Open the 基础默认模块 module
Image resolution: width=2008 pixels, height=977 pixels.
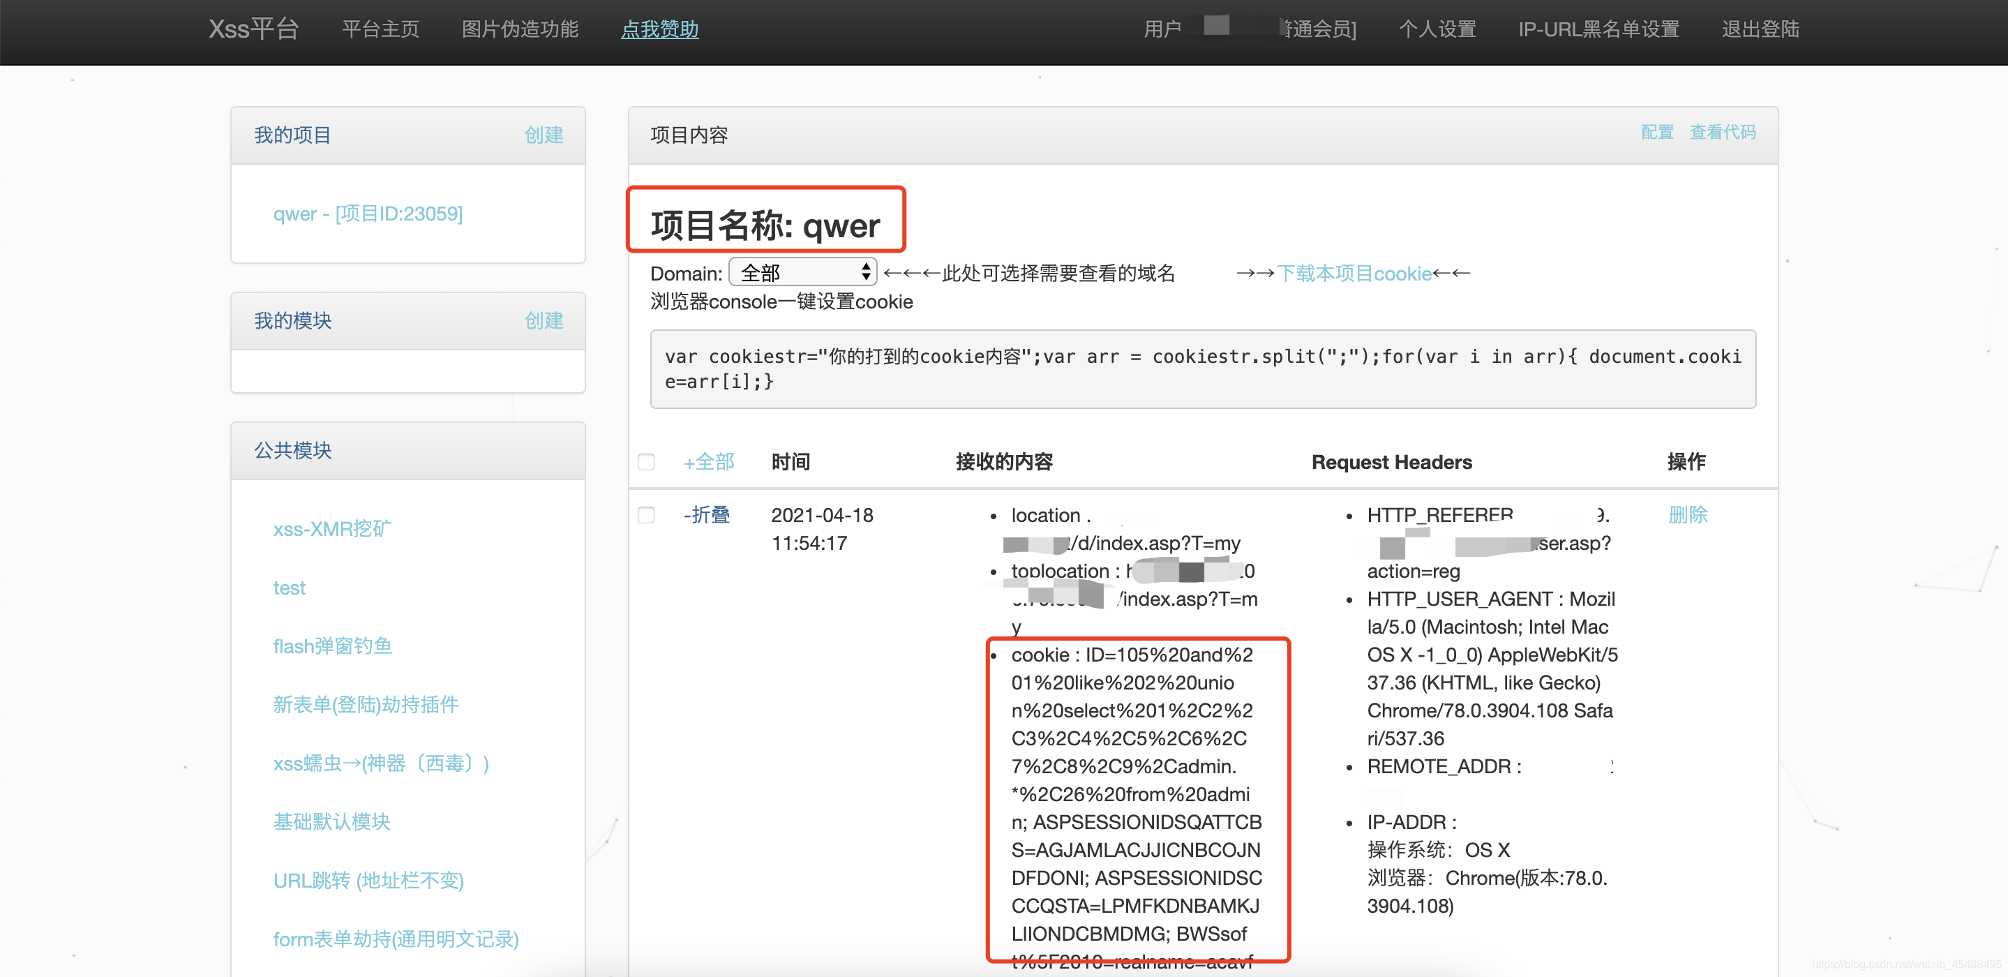[x=331, y=821]
